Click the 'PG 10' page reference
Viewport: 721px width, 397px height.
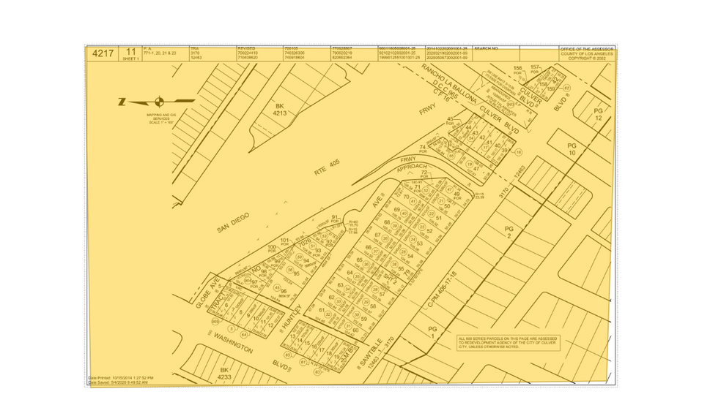572,149
